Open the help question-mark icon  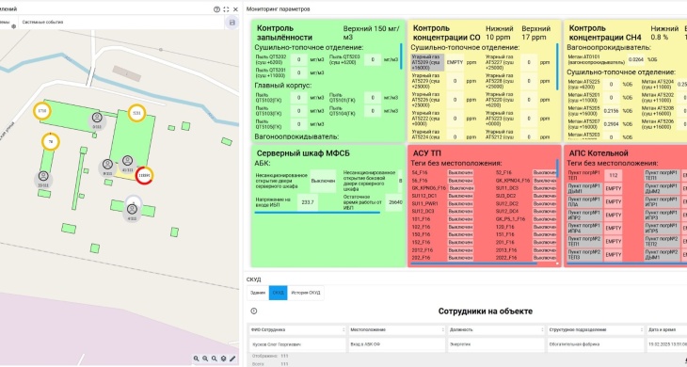coord(216,9)
